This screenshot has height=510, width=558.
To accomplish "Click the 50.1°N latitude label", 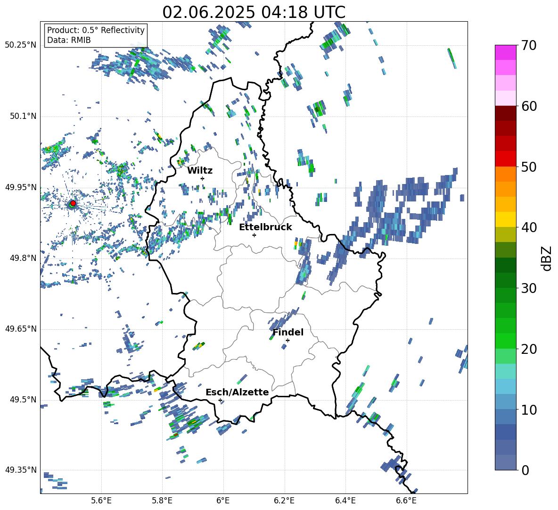I will coord(23,116).
